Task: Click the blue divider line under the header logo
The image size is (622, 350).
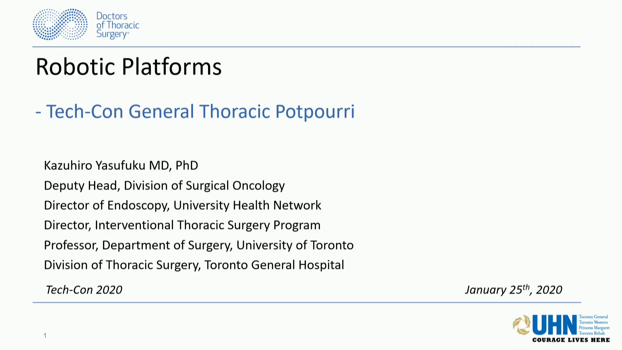Action: tap(306, 47)
